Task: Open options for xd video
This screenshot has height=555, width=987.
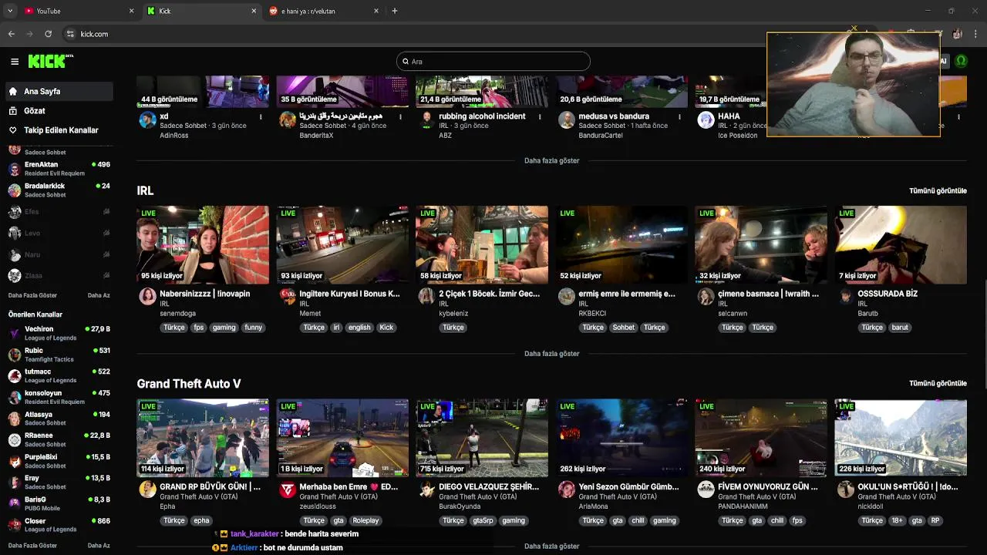Action: click(x=261, y=117)
